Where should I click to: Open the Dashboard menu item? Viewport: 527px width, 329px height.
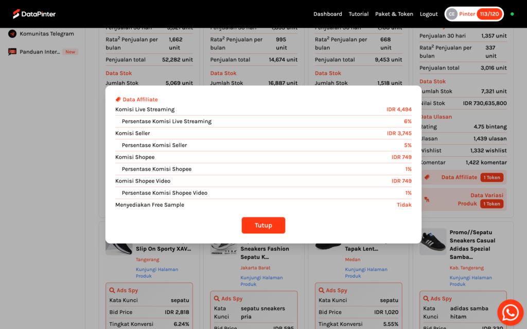pos(328,14)
